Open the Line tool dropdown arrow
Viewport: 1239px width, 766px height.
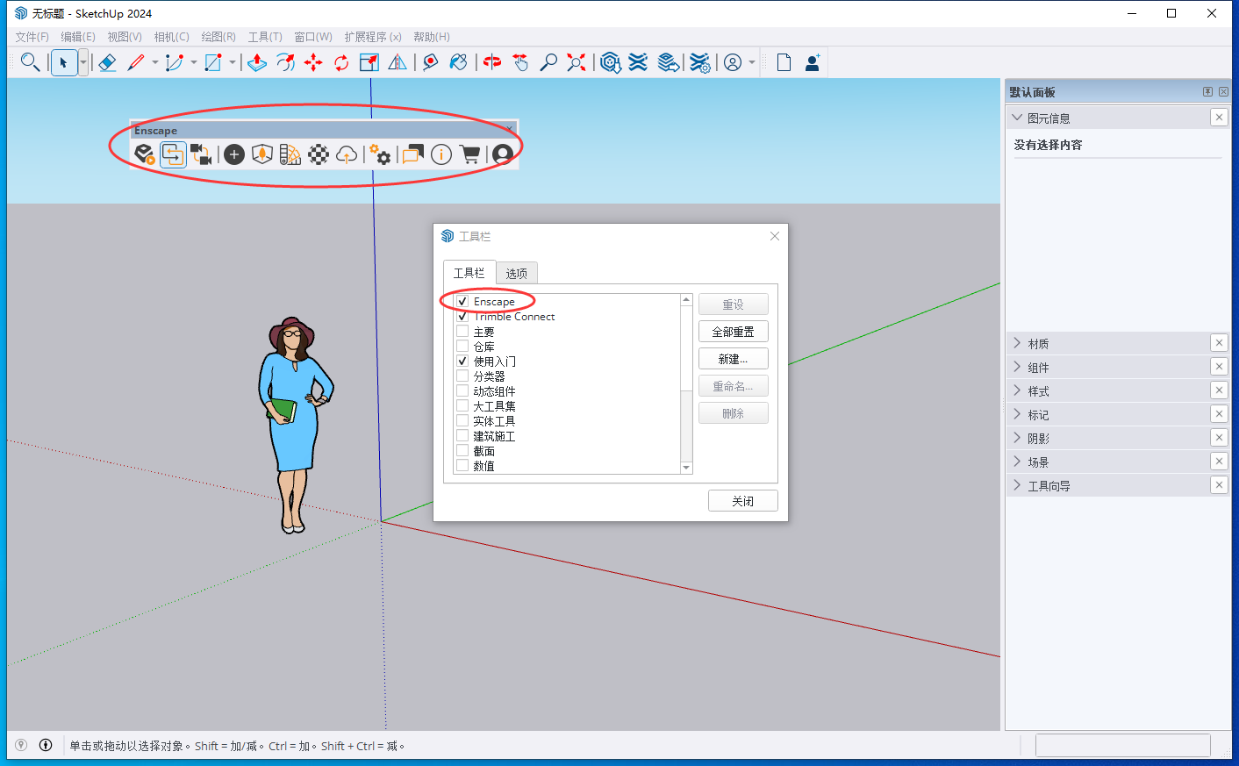155,62
